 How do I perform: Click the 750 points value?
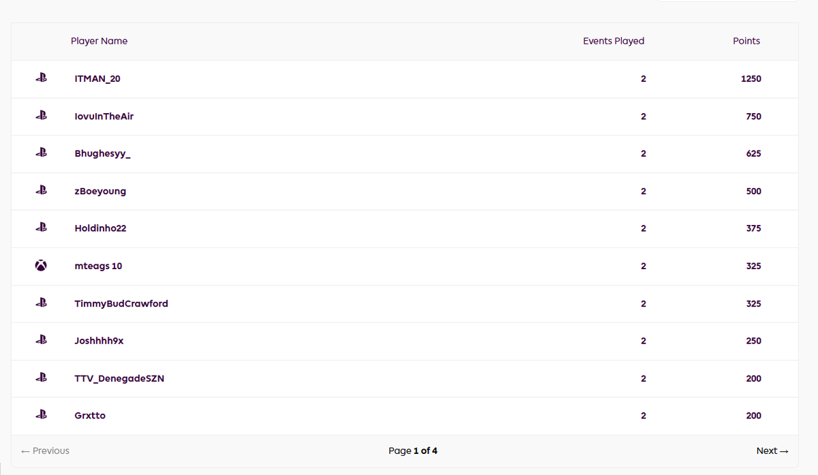click(x=753, y=117)
